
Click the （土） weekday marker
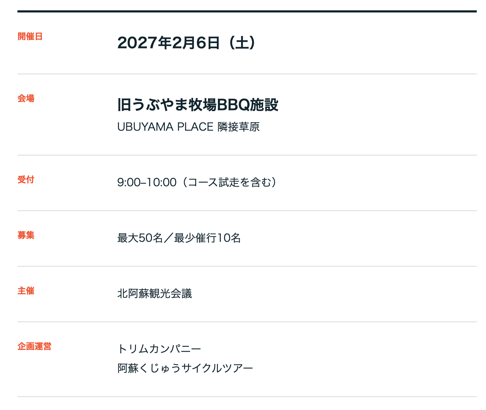coord(242,43)
